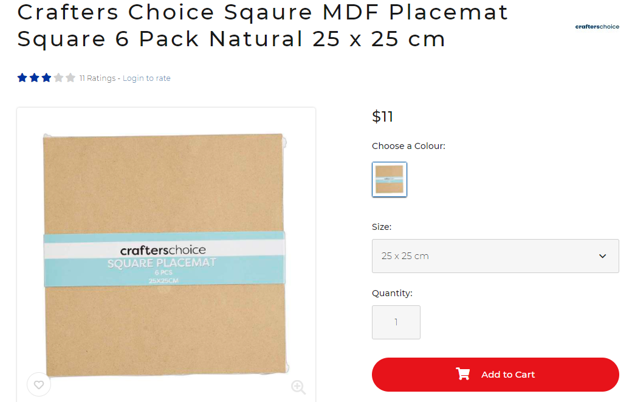This screenshot has width=632, height=402.
Task: Click the magnifier zoom icon on product image
Action: click(x=298, y=387)
